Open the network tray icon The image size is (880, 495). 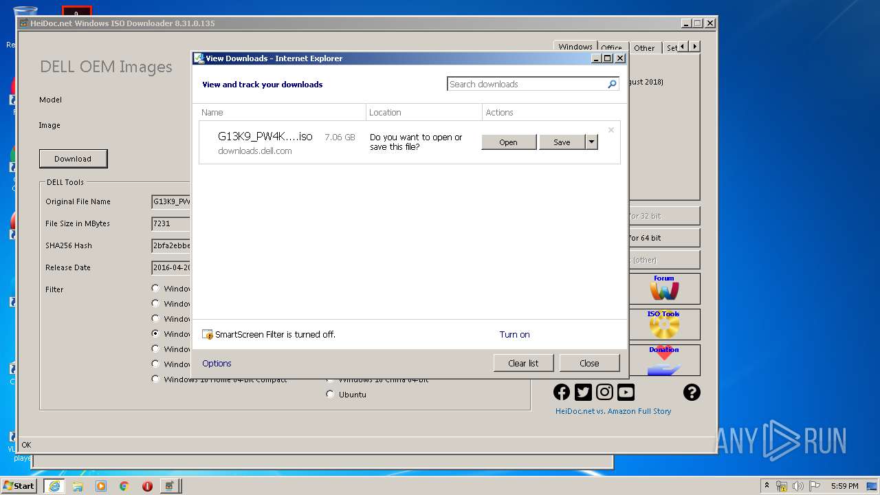point(782,486)
